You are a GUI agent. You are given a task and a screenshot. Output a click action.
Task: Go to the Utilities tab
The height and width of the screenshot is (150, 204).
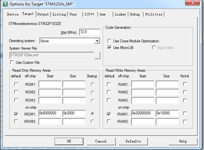point(154,14)
